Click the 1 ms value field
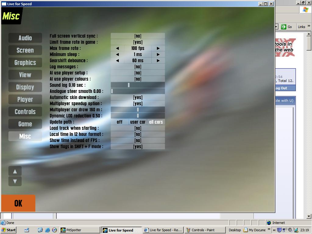 (138, 55)
